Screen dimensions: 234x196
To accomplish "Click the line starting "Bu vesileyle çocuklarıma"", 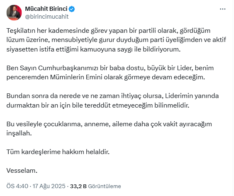I will coord(109,124).
